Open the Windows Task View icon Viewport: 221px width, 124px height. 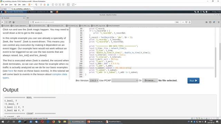(x=14, y=122)
